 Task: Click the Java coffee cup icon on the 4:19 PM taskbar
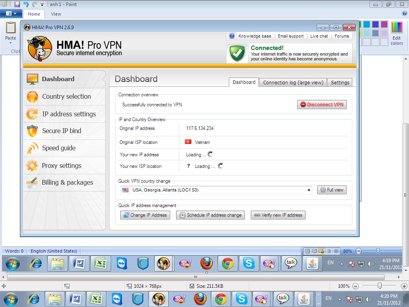tap(312, 263)
